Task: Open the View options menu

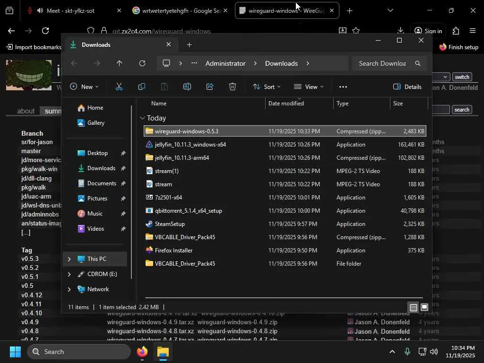Action: pos(309,86)
